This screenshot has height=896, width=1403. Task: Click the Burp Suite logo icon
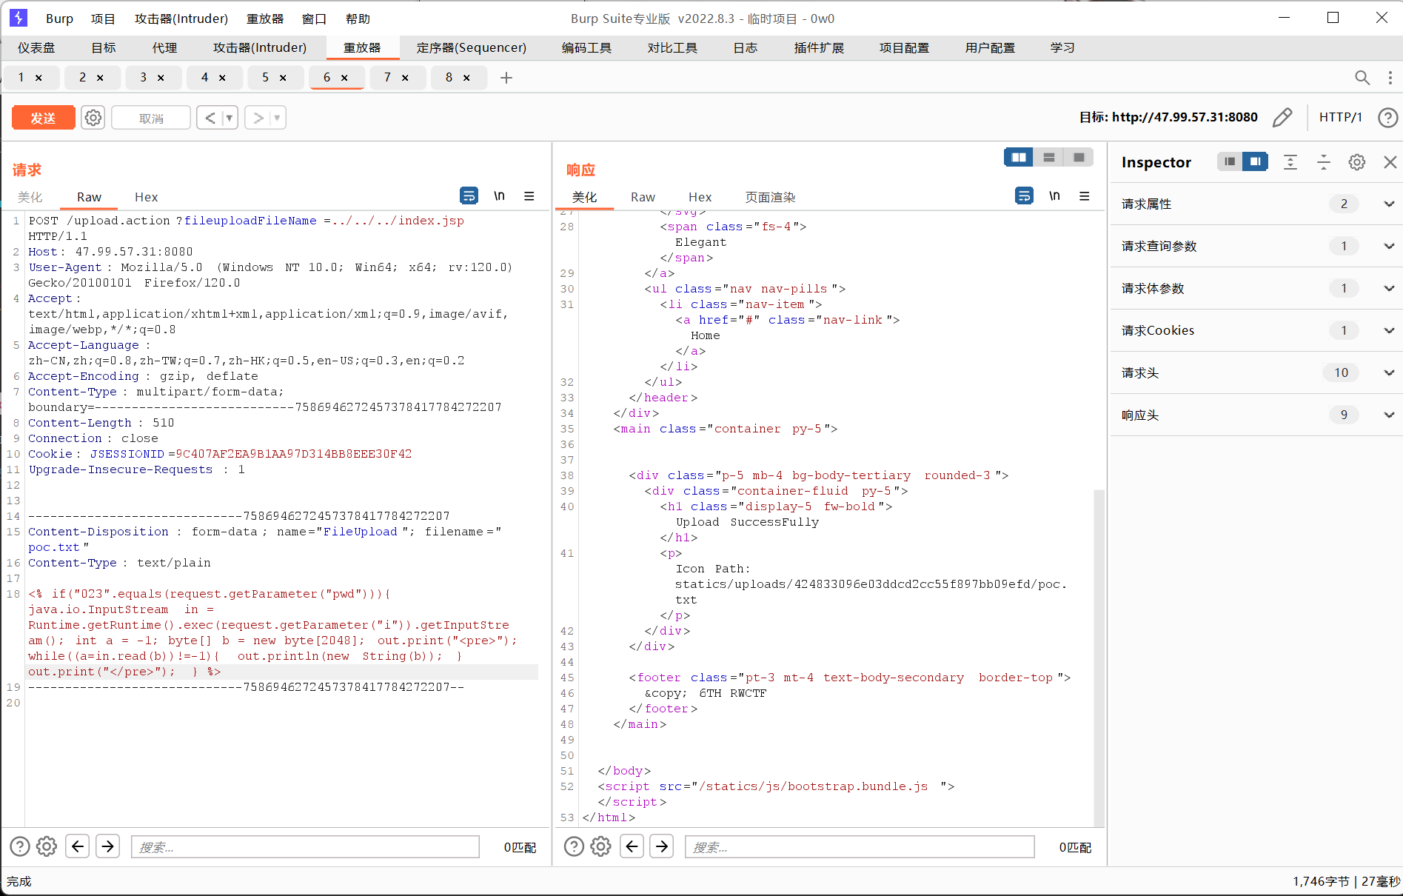pyautogui.click(x=19, y=18)
